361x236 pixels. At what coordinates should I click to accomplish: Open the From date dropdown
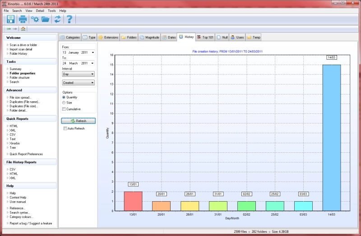tap(93, 52)
